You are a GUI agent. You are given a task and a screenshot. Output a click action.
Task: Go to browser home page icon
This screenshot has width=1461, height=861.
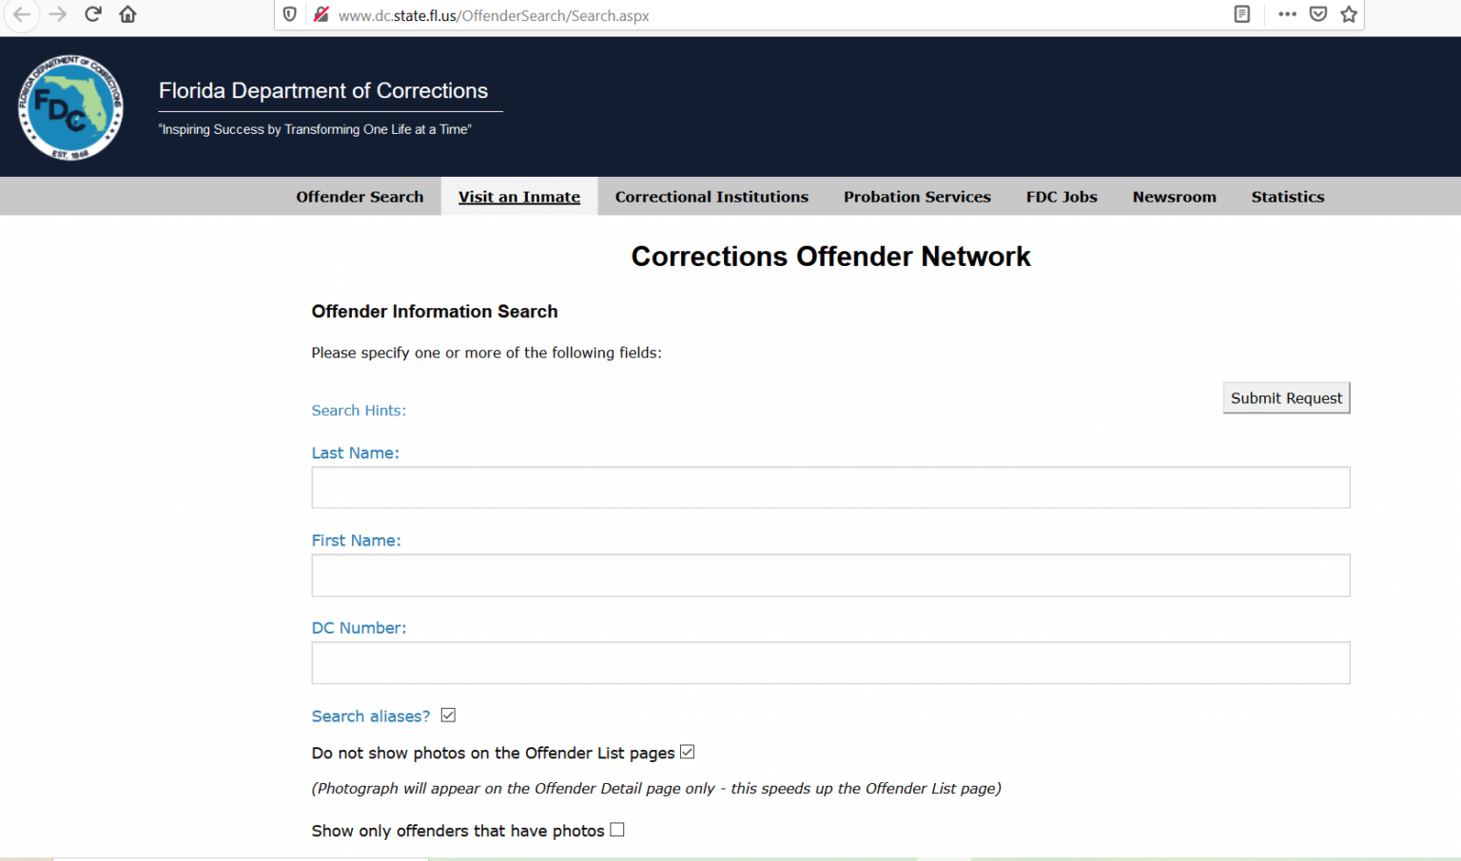coord(128,14)
